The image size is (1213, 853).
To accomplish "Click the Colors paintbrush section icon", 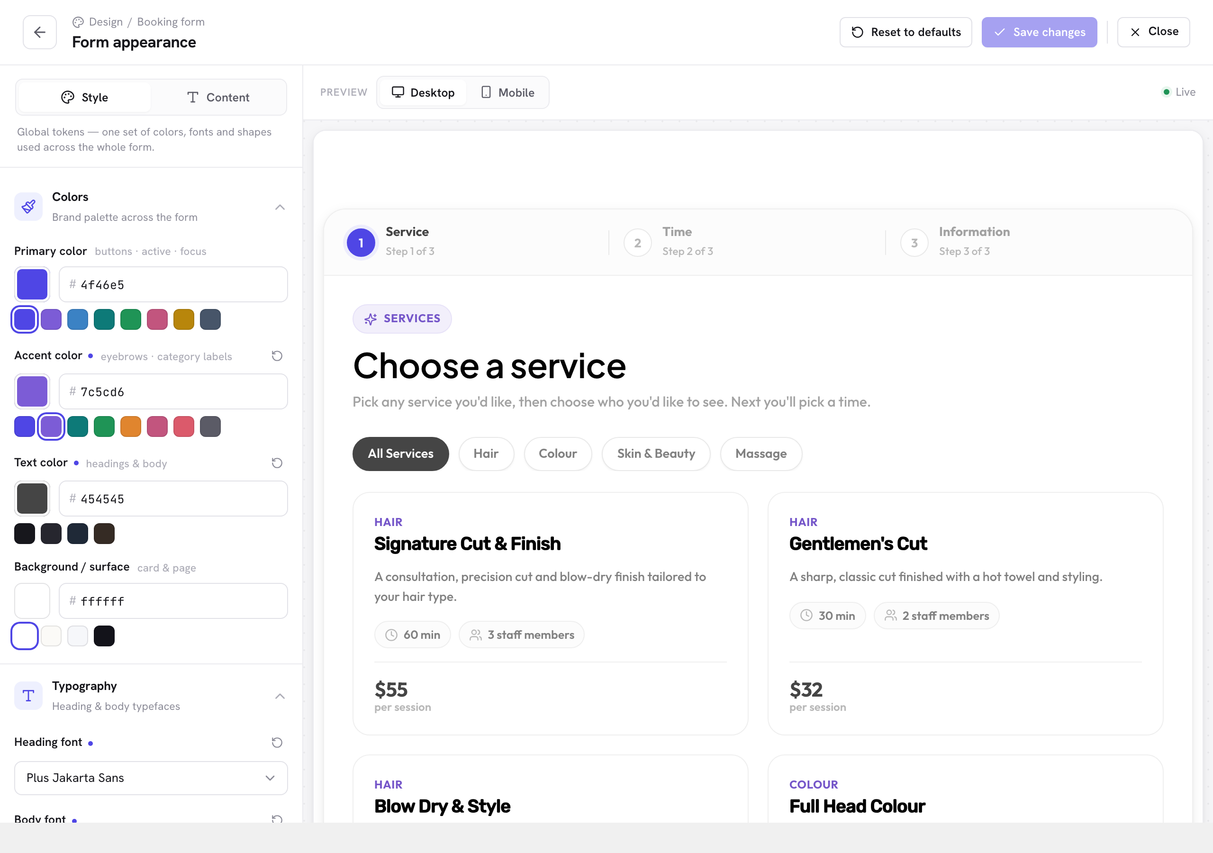I will [x=28, y=207].
